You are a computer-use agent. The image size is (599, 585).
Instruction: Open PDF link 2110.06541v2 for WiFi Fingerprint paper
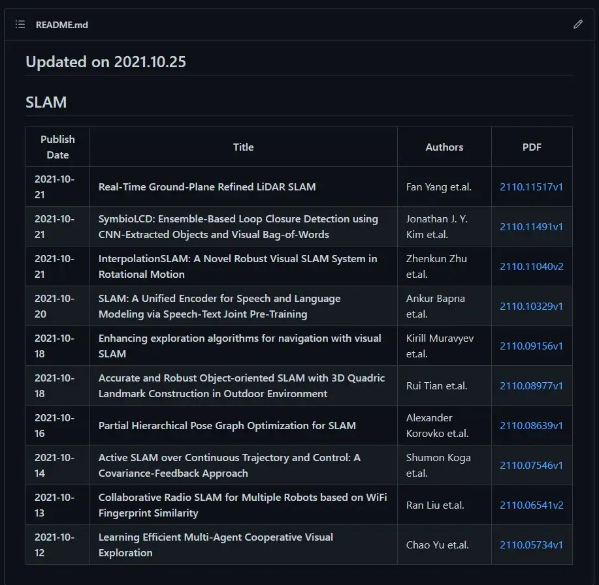(531, 505)
